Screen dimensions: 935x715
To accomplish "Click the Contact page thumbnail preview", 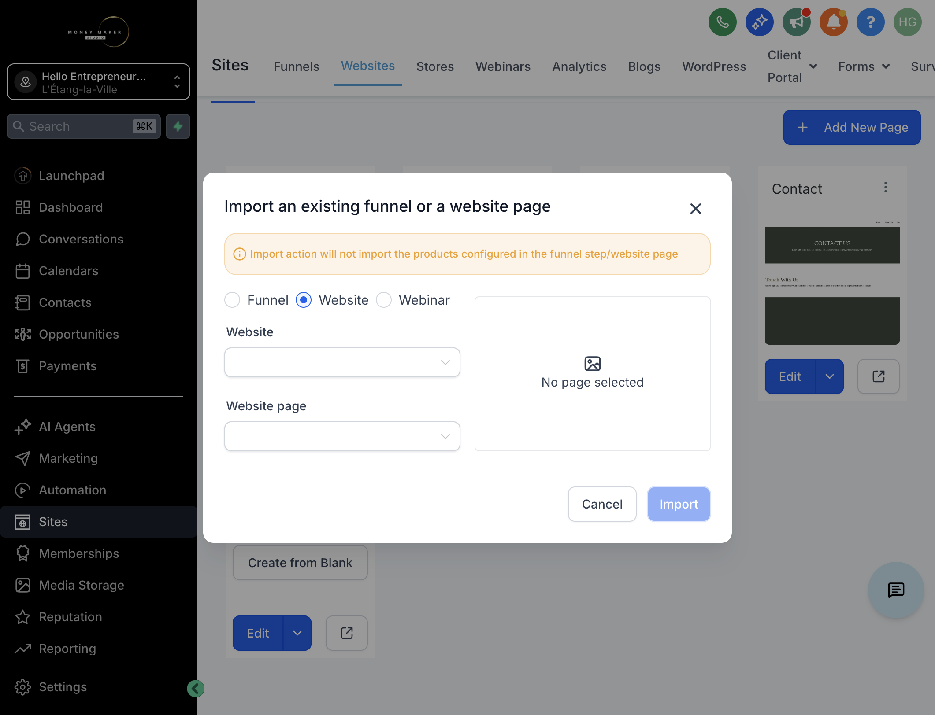I will (x=832, y=282).
